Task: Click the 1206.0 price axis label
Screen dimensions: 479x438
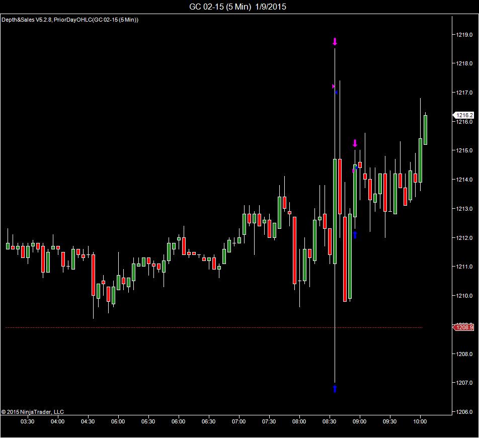Action: pos(464,412)
